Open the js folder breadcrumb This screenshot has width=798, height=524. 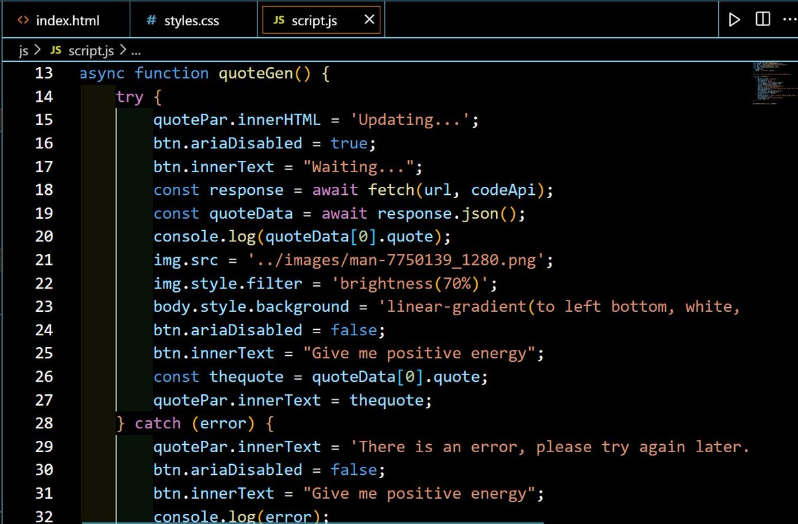[24, 51]
